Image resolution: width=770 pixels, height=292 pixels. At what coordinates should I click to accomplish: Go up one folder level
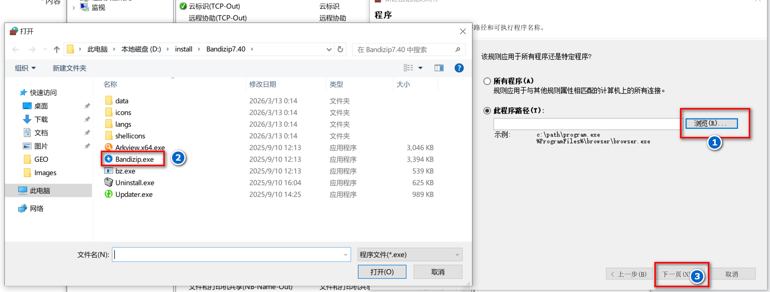(x=57, y=49)
